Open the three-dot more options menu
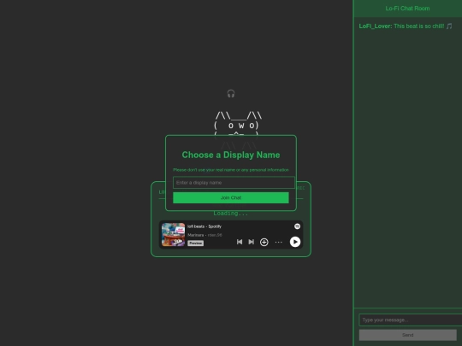This screenshot has width=462, height=346. point(278,242)
